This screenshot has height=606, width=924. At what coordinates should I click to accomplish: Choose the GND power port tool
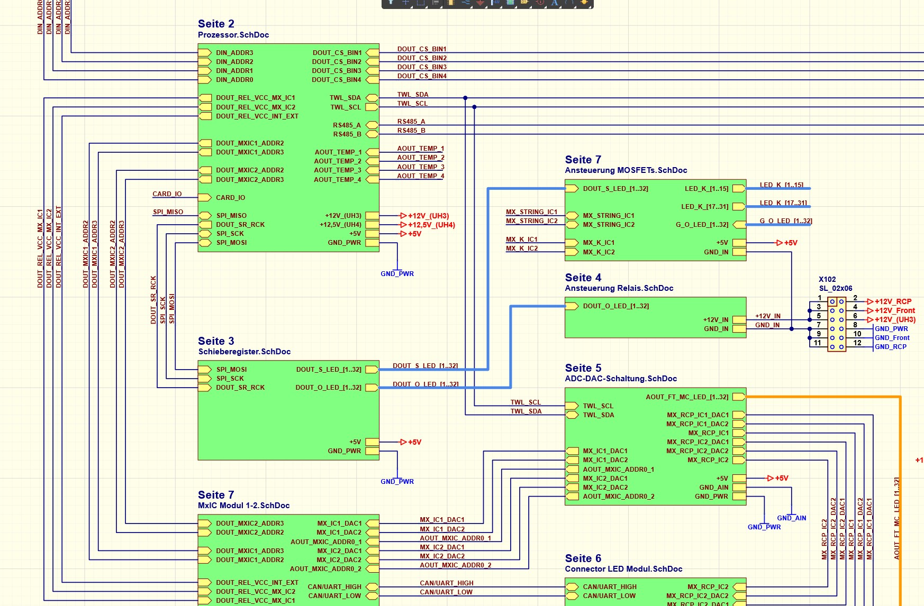481,3
